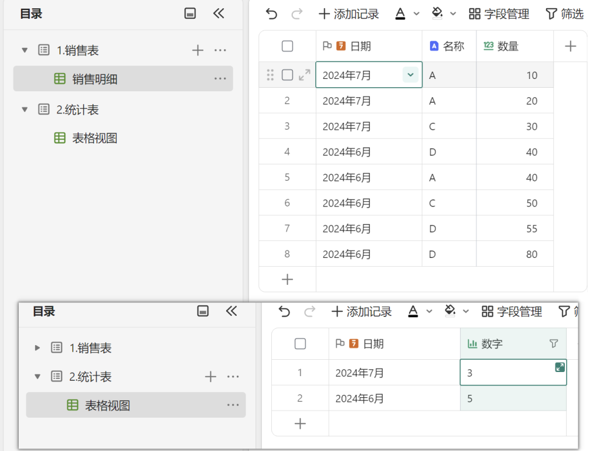Click panel layout icon in upper 目录 header
The width and height of the screenshot is (600, 451).
click(190, 14)
